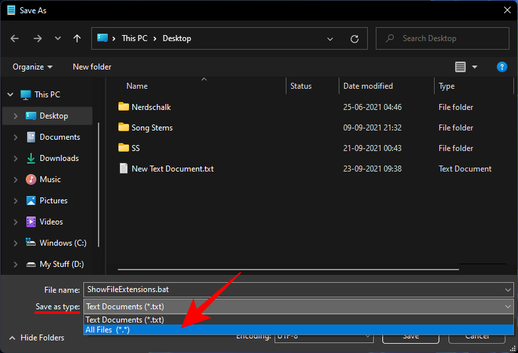
Task: Select the Nerdschalk folder
Action: coord(151,107)
